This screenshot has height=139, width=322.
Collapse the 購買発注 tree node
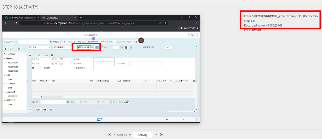tap(4, 59)
